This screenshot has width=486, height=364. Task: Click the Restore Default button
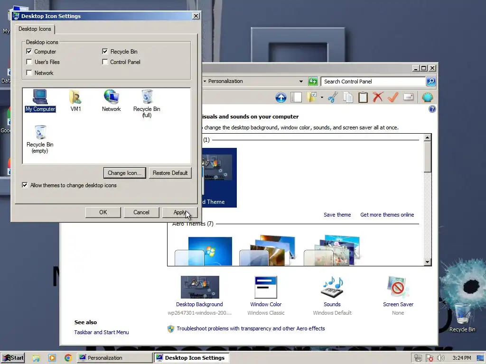click(x=170, y=173)
